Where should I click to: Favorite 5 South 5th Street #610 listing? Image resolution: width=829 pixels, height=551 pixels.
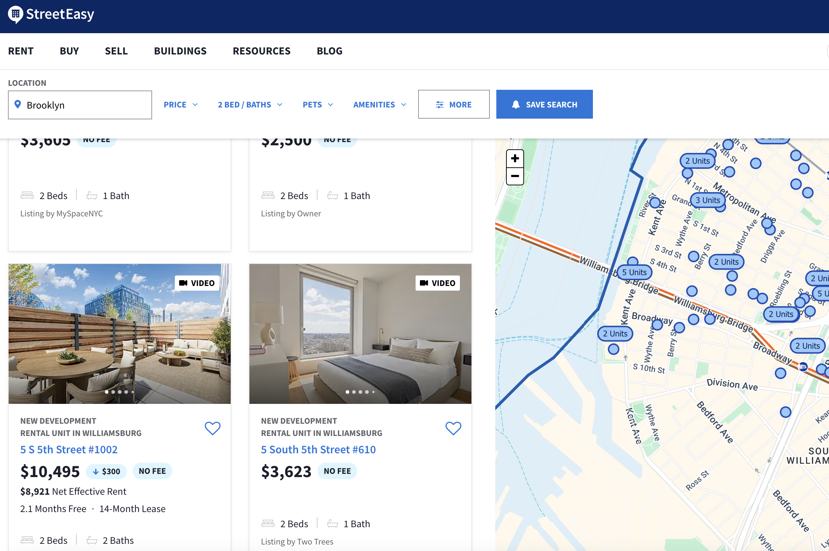pos(453,428)
